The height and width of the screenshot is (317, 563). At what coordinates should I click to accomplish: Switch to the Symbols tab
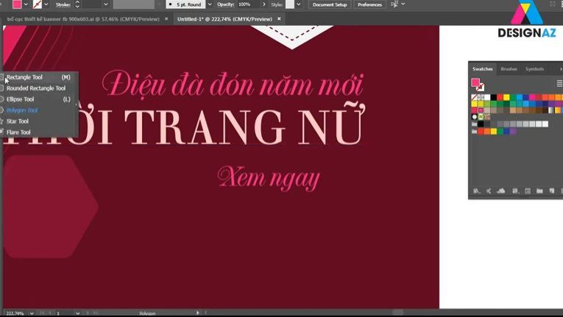534,69
